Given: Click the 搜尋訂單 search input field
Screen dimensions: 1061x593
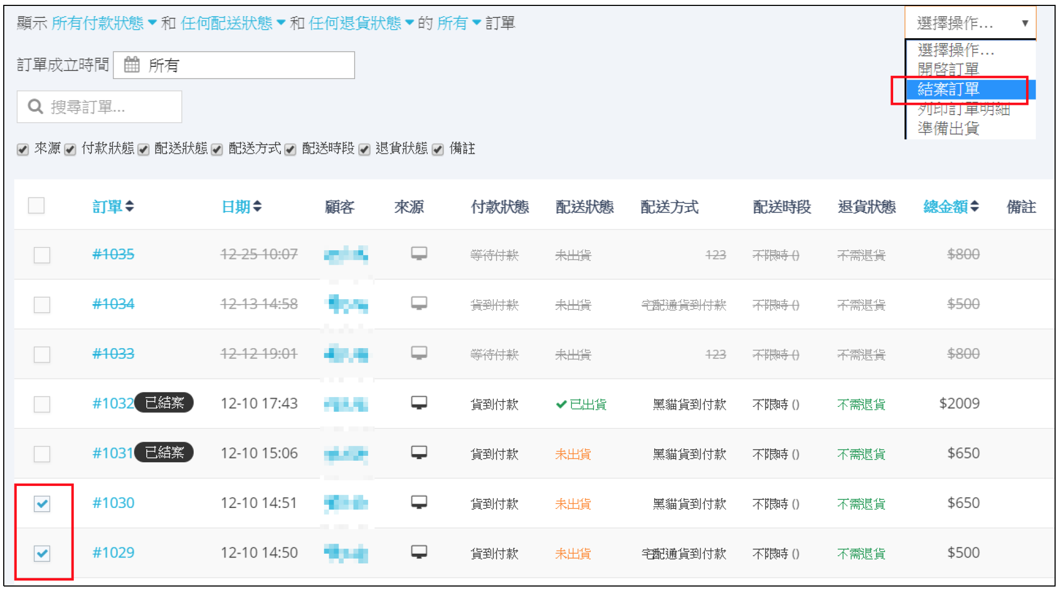Looking at the screenshot, I should (100, 107).
